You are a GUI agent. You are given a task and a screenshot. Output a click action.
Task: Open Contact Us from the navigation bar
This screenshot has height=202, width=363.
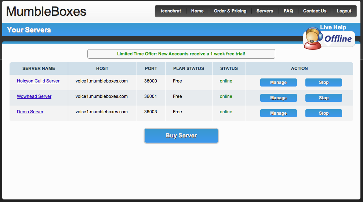pos(315,11)
